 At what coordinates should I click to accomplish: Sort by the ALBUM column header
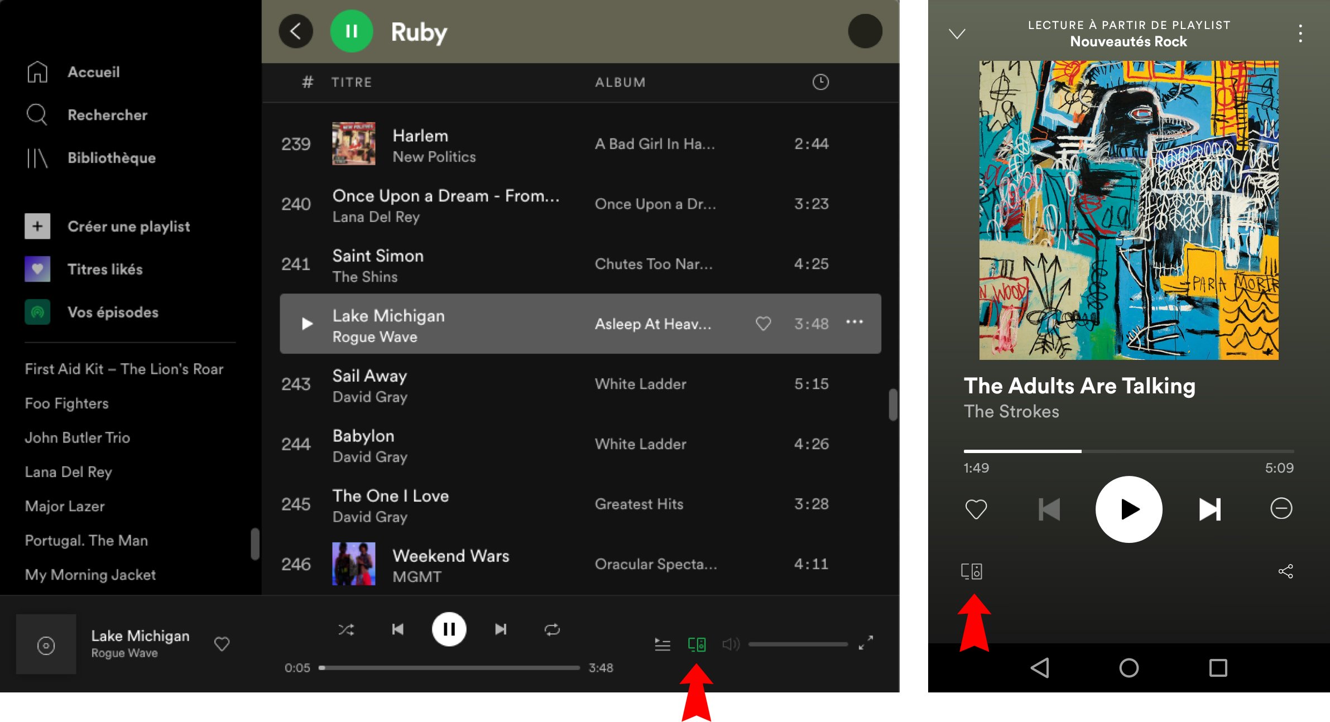[x=620, y=82]
